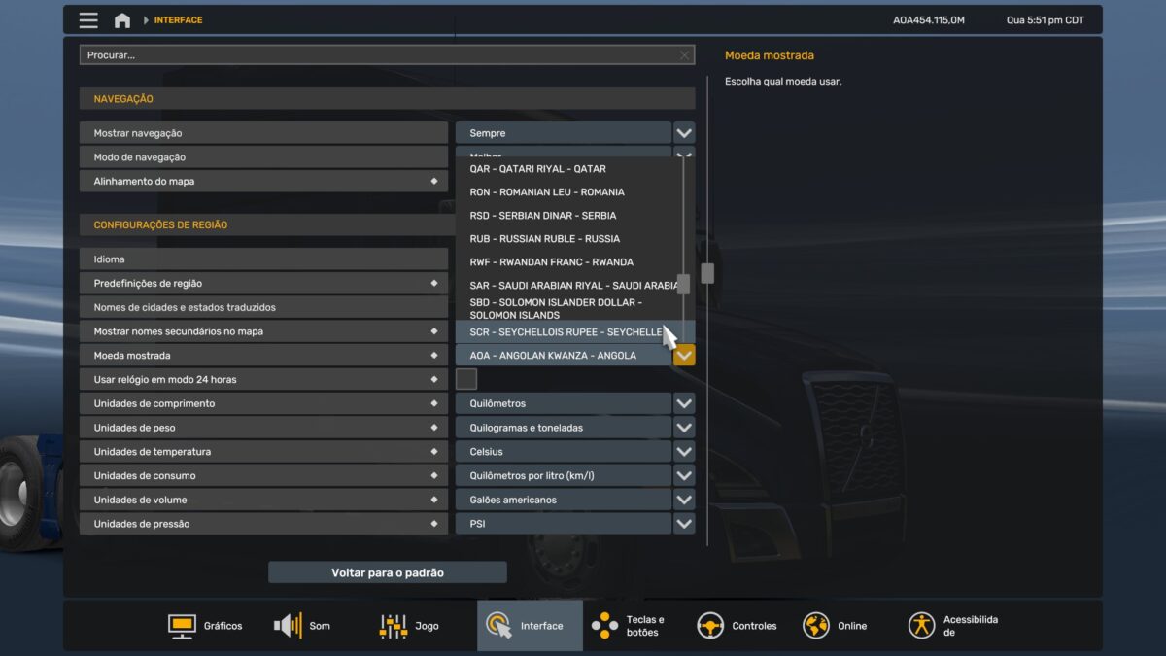Select SCR - Seychellois Rupee currency

(564, 332)
